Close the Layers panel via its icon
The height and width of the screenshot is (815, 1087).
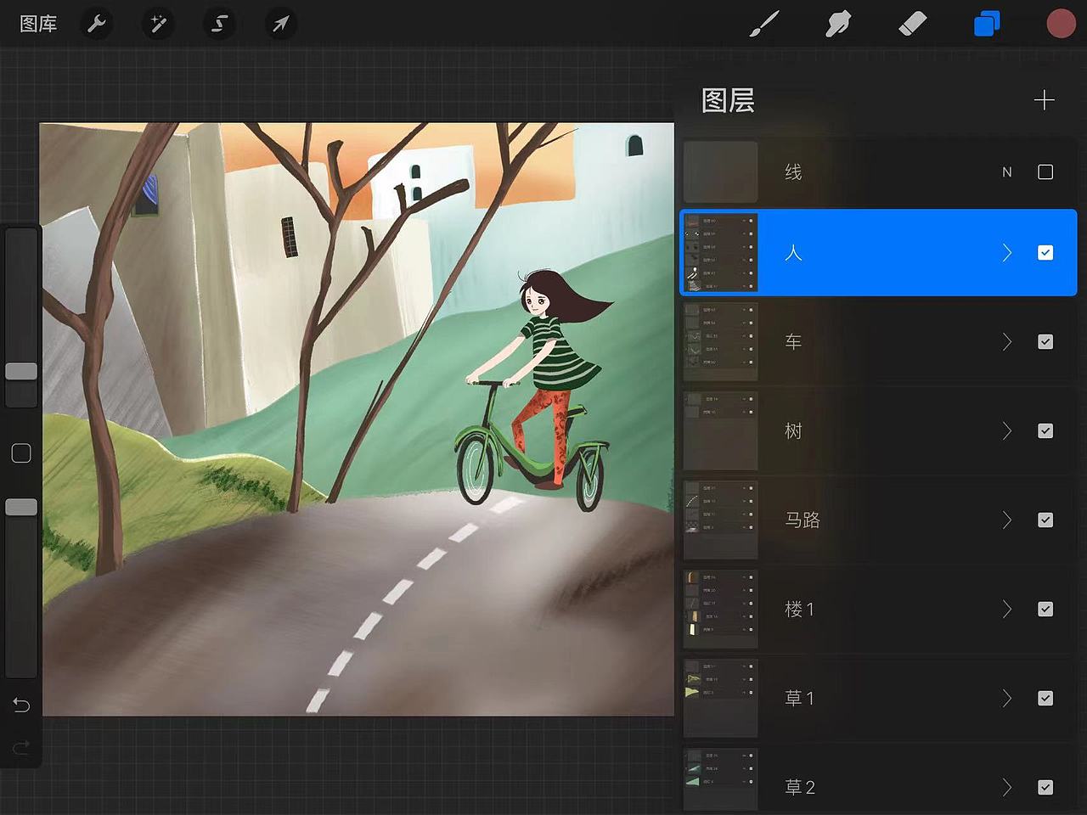(987, 24)
